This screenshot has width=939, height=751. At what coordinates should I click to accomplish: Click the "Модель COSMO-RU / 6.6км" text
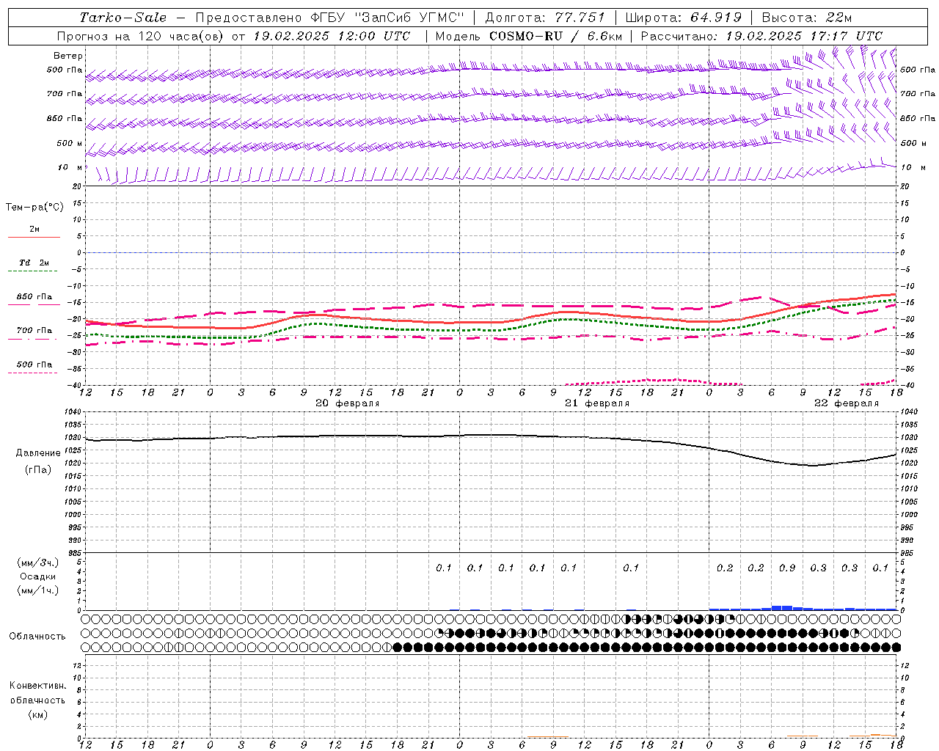point(529,36)
